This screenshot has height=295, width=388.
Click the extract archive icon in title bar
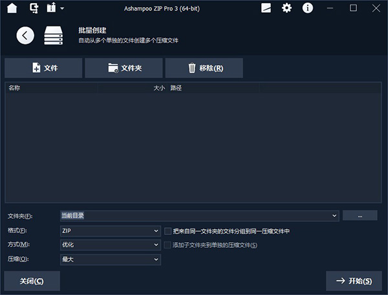click(51, 8)
